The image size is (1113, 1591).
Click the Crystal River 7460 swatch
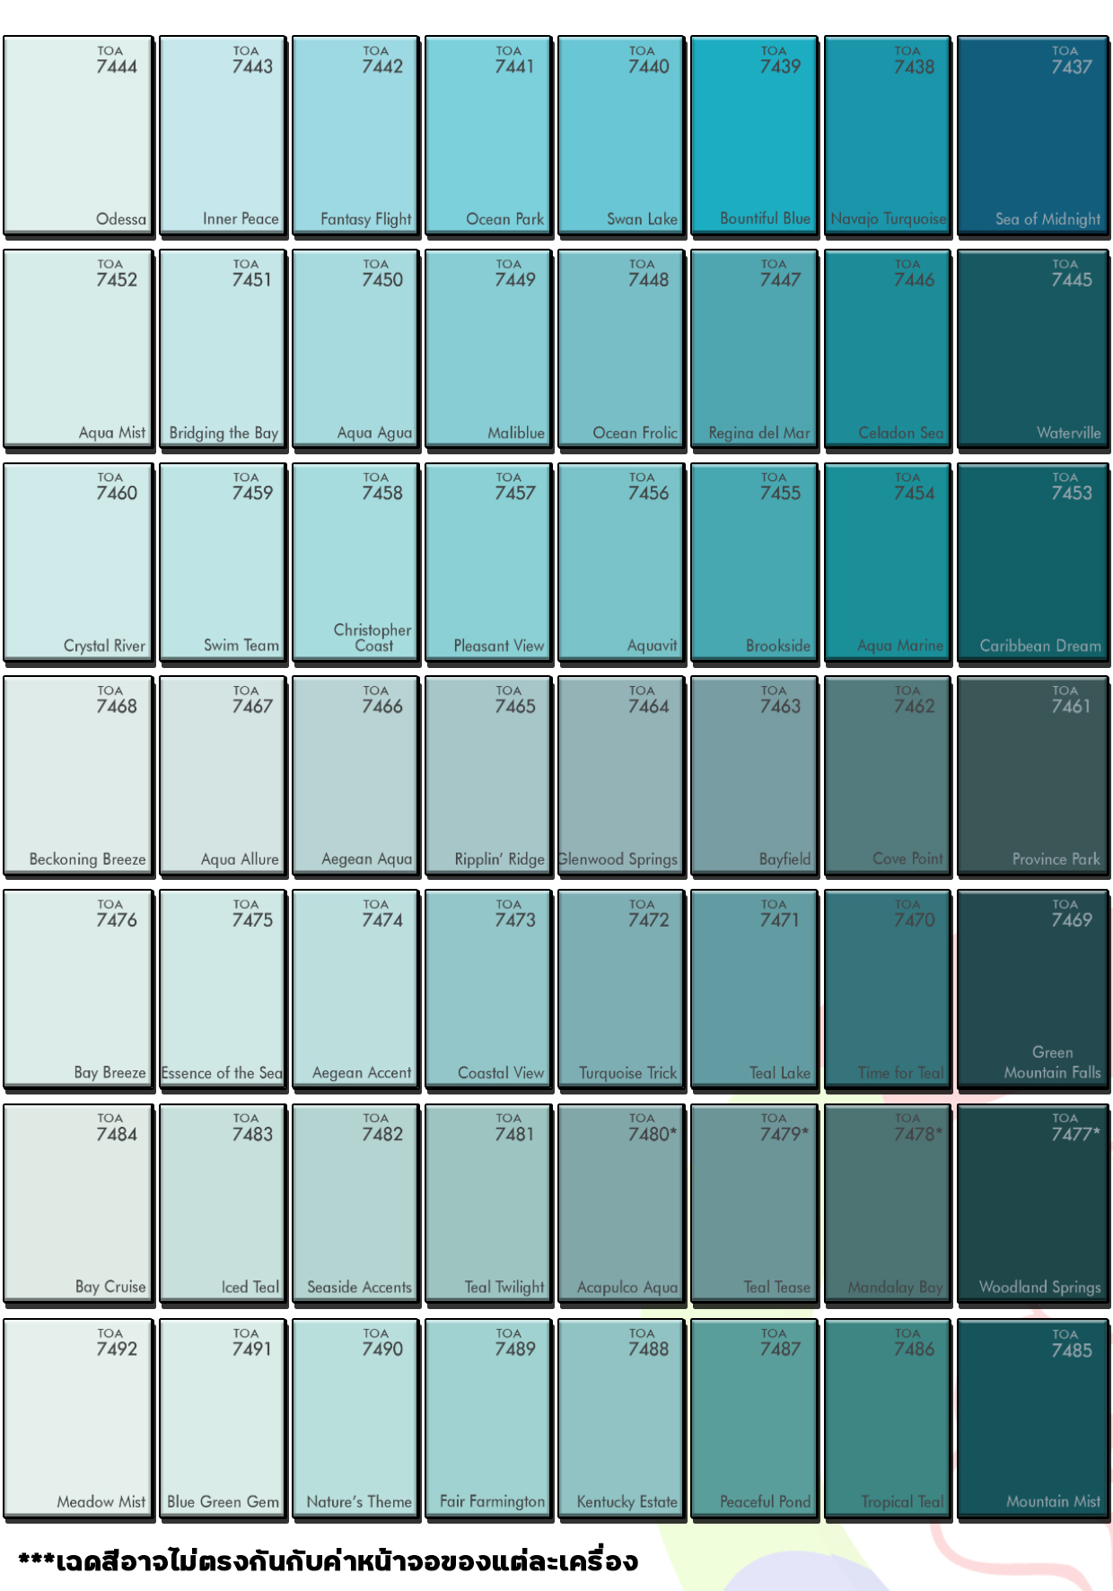pos(78,563)
